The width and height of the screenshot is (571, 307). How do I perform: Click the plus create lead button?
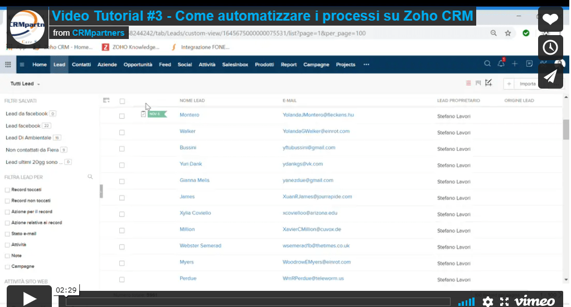tap(509, 84)
